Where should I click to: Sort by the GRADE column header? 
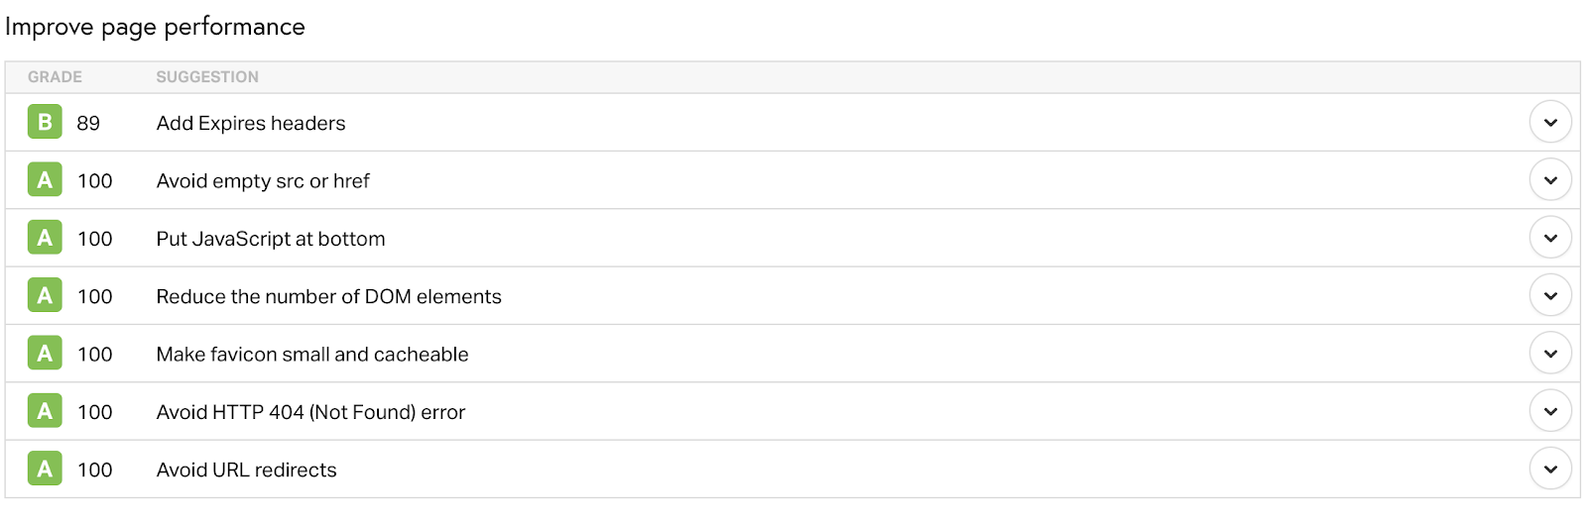(55, 77)
